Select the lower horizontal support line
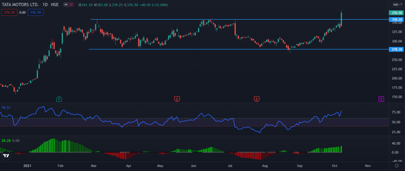405x171 pixels. pos(198,49)
